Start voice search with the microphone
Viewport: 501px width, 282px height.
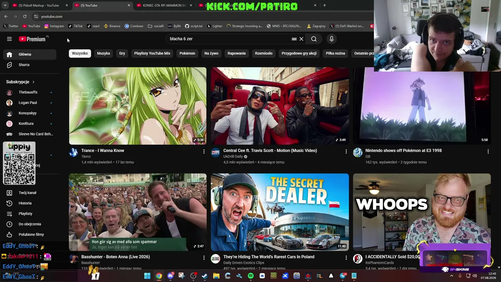[332, 39]
